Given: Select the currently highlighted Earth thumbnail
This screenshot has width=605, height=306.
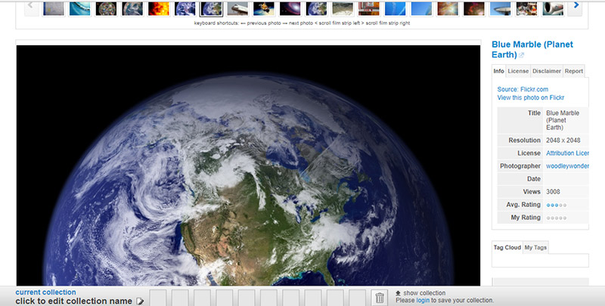Looking at the screenshot, I should click(212, 8).
